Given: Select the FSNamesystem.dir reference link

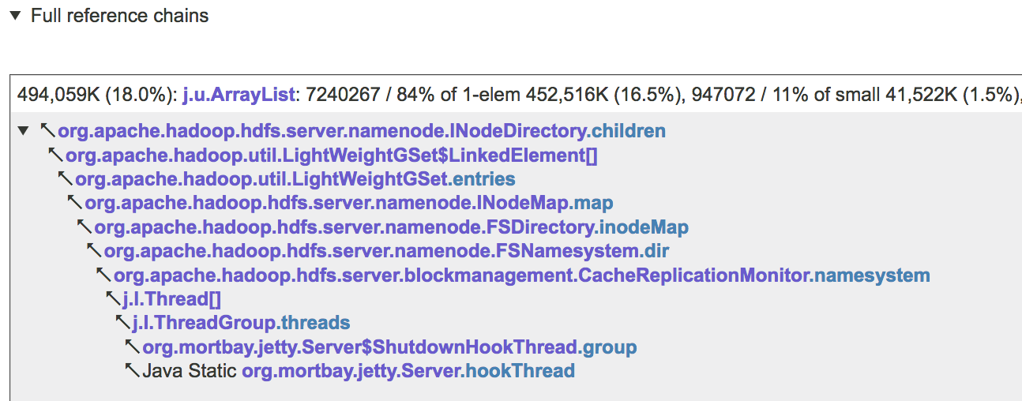Looking at the screenshot, I should point(386,252).
